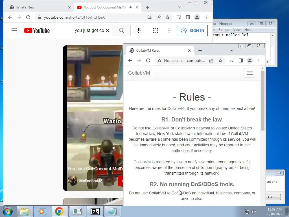Open the YouTube settings three-dot menu
289x217 pixels.
pos(169,31)
